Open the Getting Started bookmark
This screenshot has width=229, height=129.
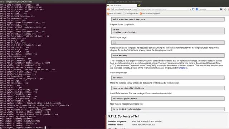tap(131, 14)
